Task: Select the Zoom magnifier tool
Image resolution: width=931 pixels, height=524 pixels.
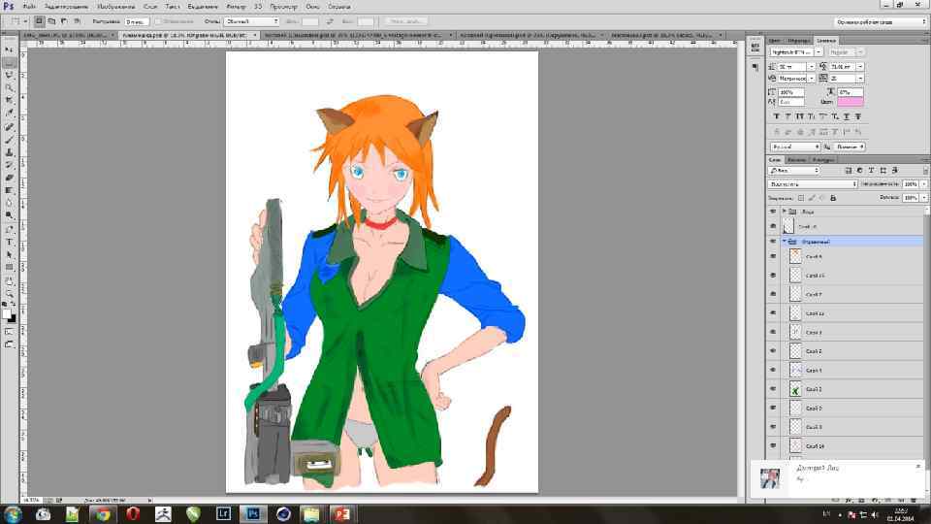Action: click(9, 292)
